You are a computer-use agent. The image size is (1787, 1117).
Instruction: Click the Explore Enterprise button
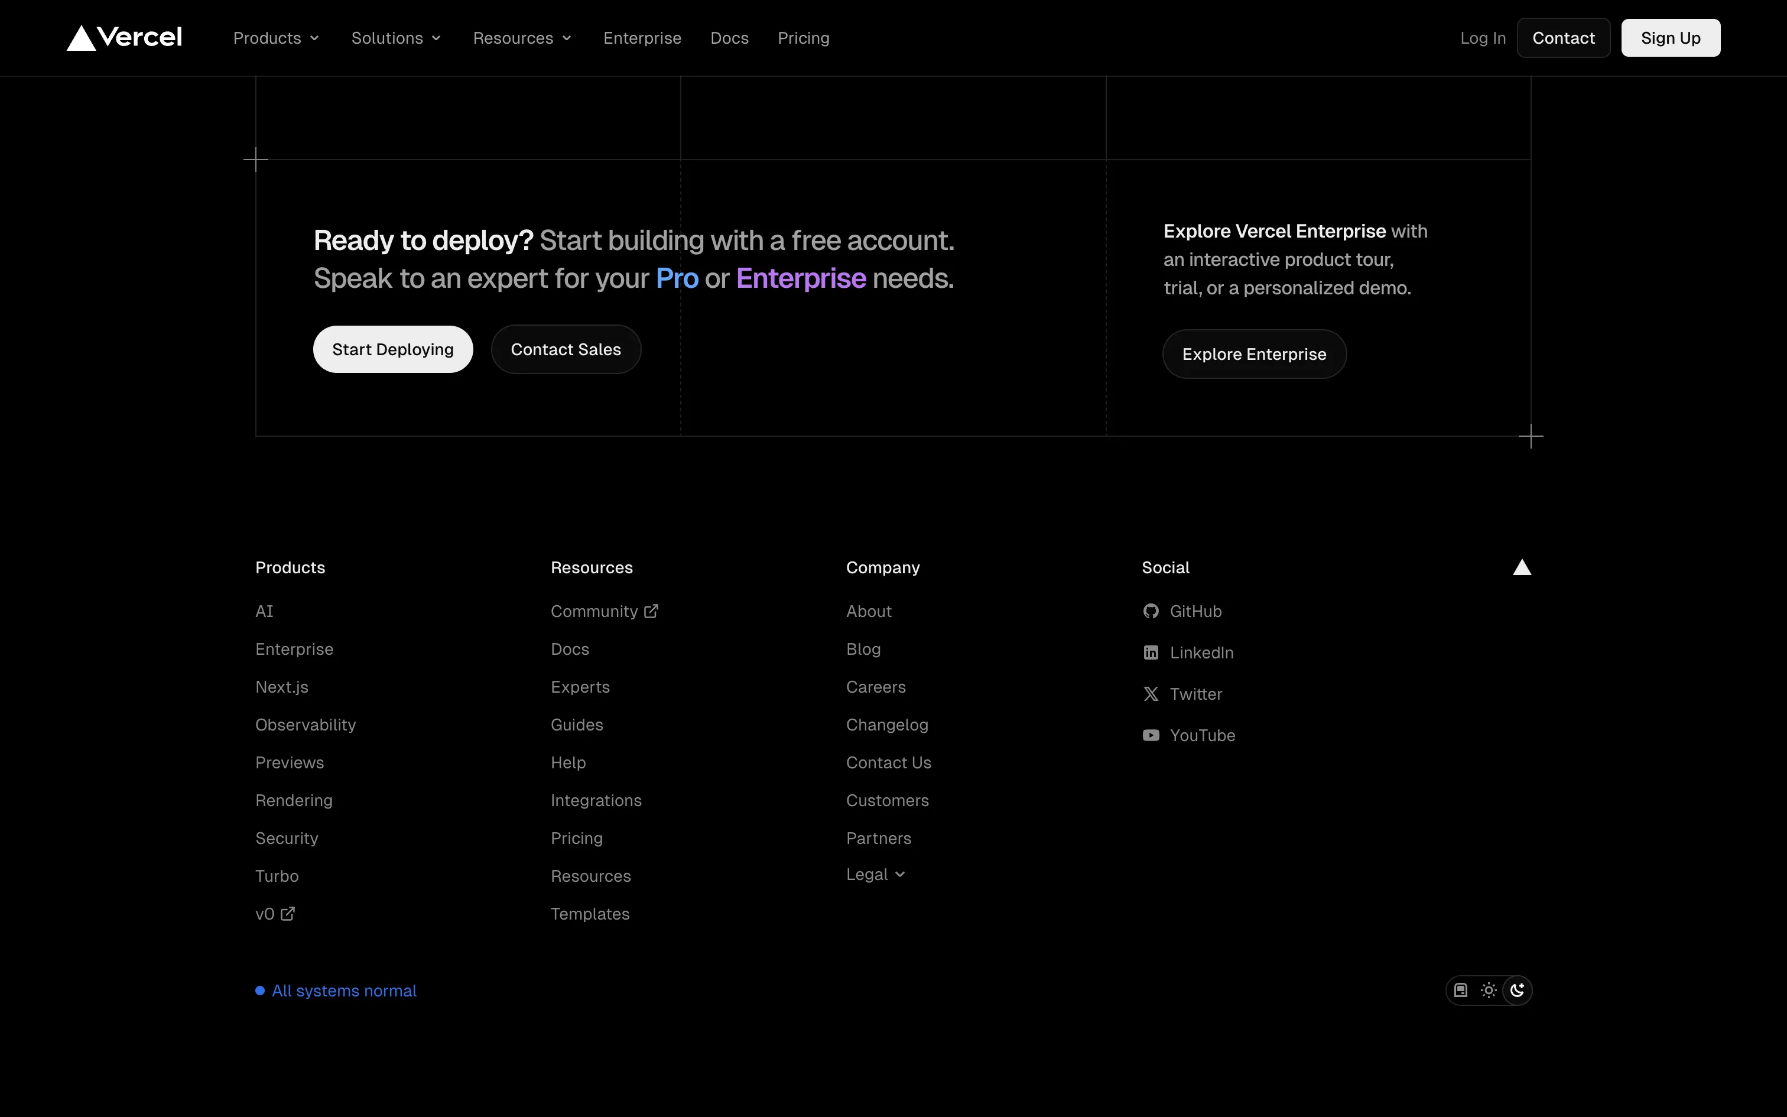[x=1254, y=354]
